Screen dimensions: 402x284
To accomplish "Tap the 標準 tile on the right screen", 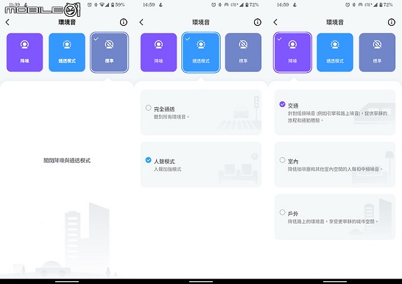I will [x=377, y=52].
